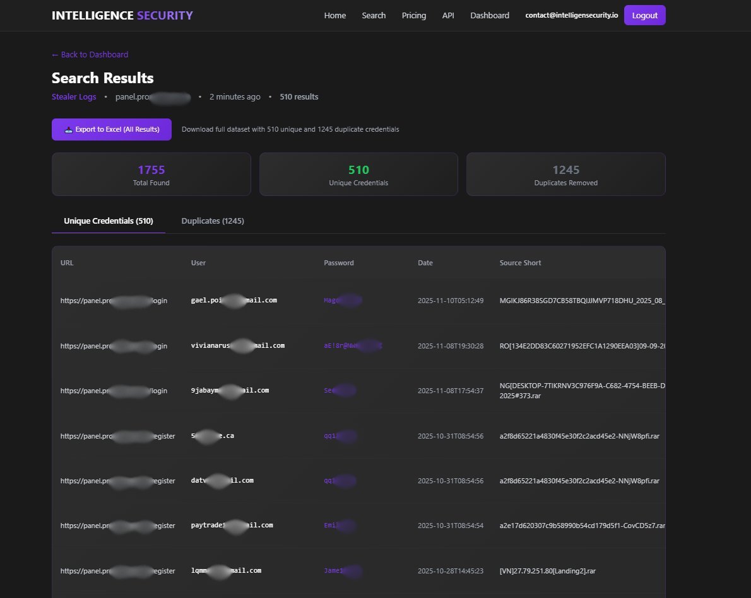The width and height of the screenshot is (751, 598).
Task: Click the 1245 Duplicates Removed card
Action: coord(565,174)
